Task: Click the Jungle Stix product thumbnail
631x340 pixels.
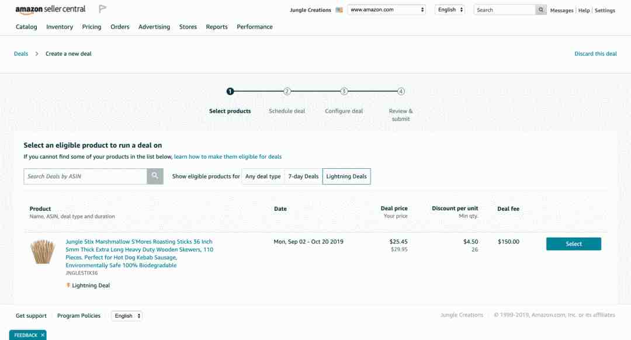Action: 43,251
